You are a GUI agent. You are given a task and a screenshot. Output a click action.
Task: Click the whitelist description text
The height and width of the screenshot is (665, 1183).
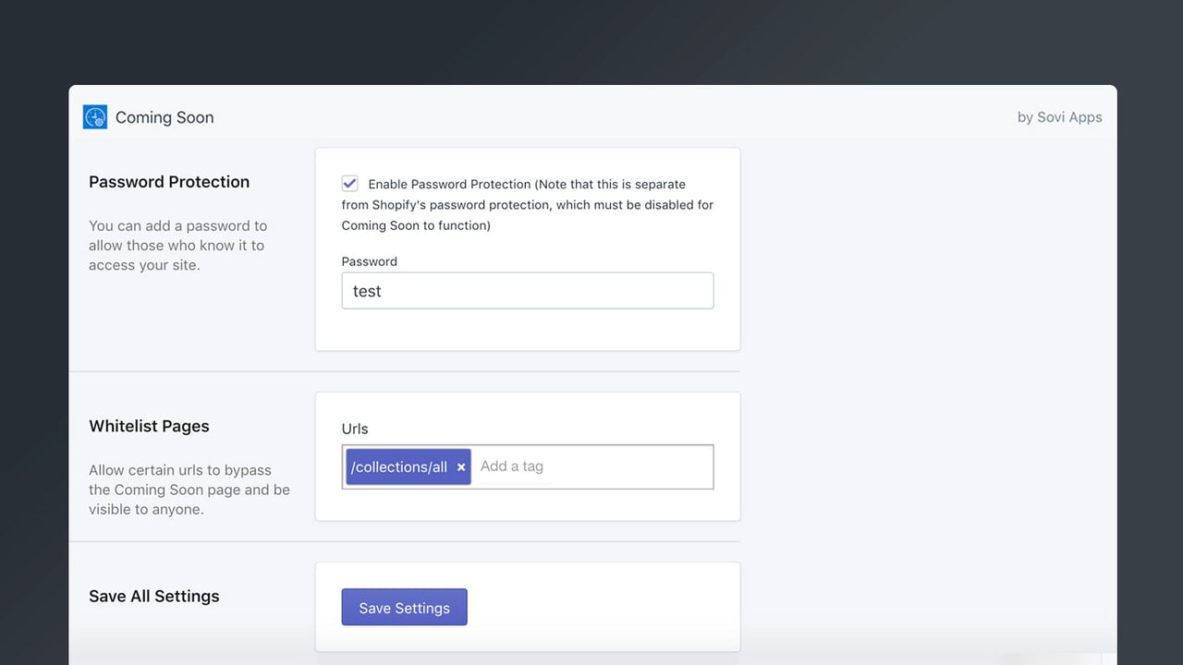pos(189,490)
